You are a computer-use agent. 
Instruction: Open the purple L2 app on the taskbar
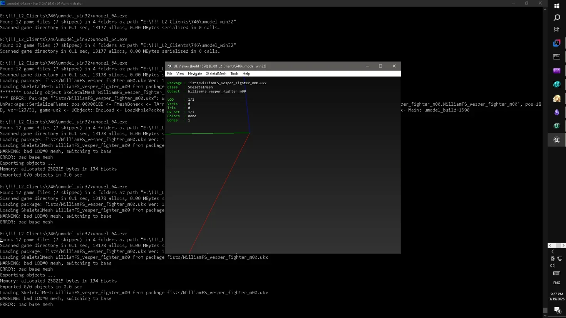(x=557, y=71)
